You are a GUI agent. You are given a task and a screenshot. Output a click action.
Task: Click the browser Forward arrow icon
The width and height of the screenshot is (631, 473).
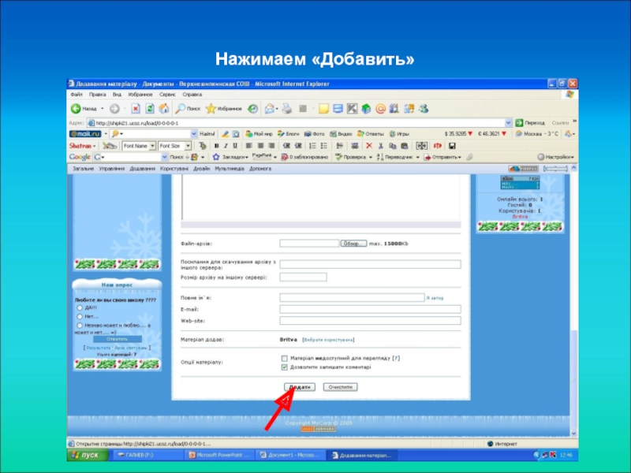click(114, 109)
